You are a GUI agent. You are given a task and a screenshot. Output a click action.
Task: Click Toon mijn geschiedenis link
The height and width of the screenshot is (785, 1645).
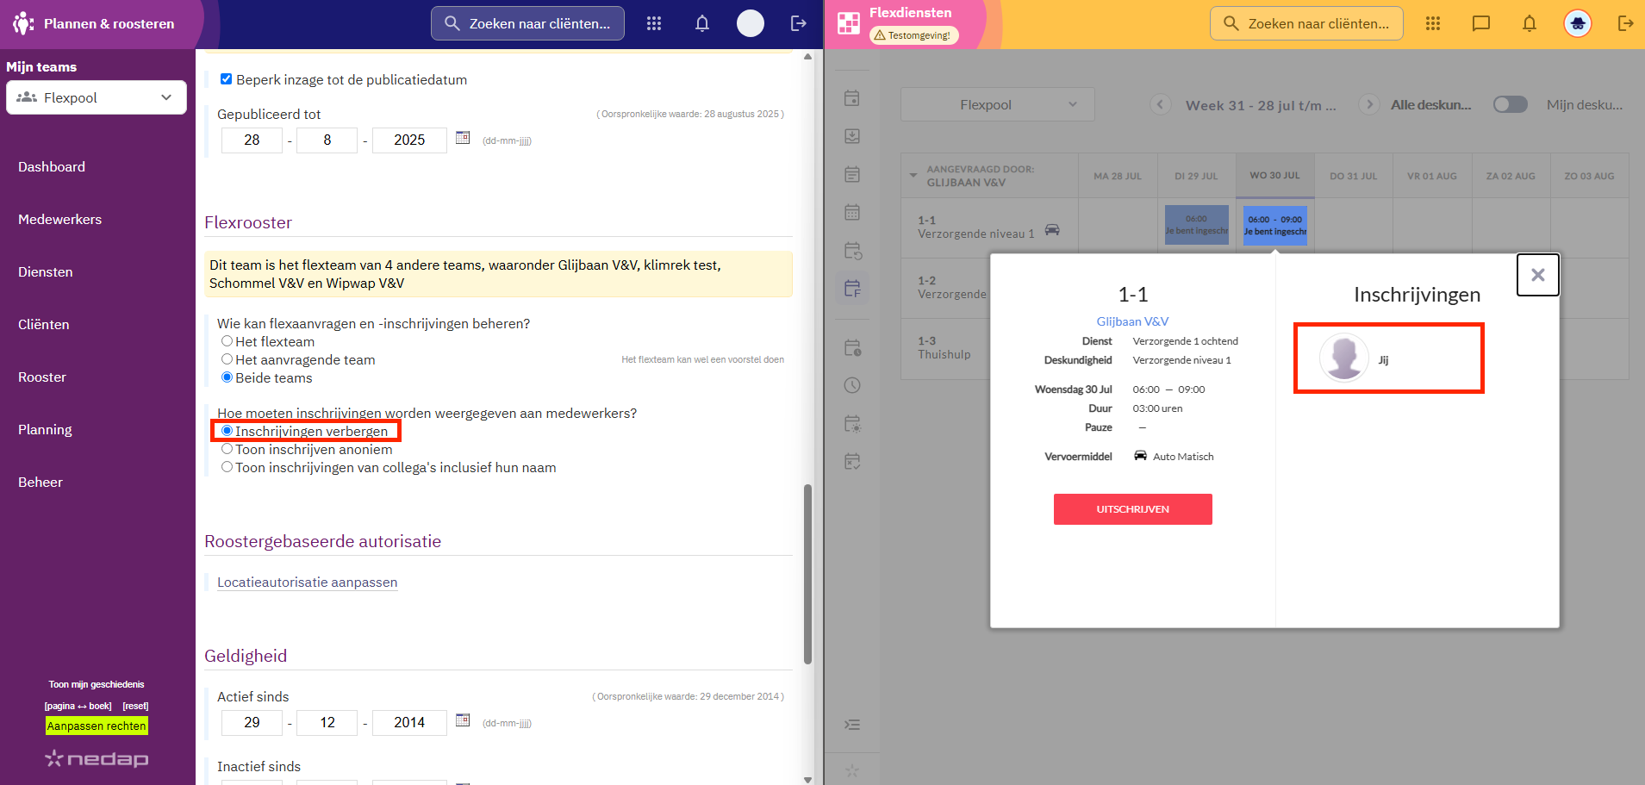click(x=97, y=684)
